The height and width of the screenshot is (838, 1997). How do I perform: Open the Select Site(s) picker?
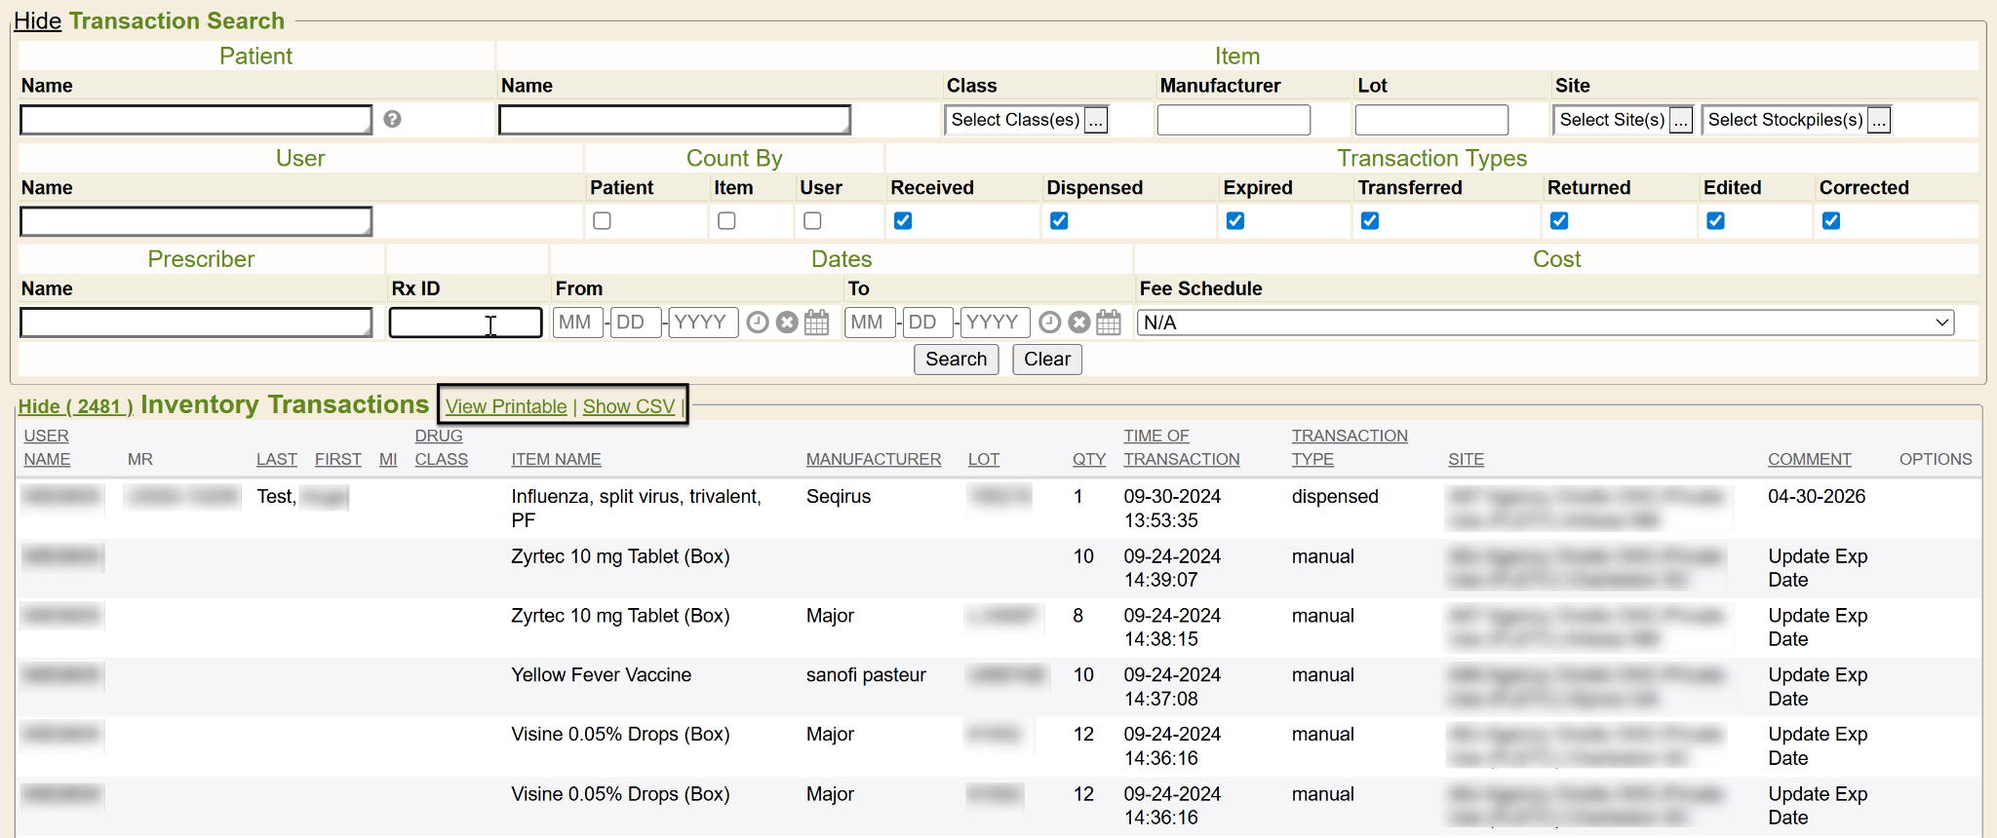pyautogui.click(x=1680, y=120)
